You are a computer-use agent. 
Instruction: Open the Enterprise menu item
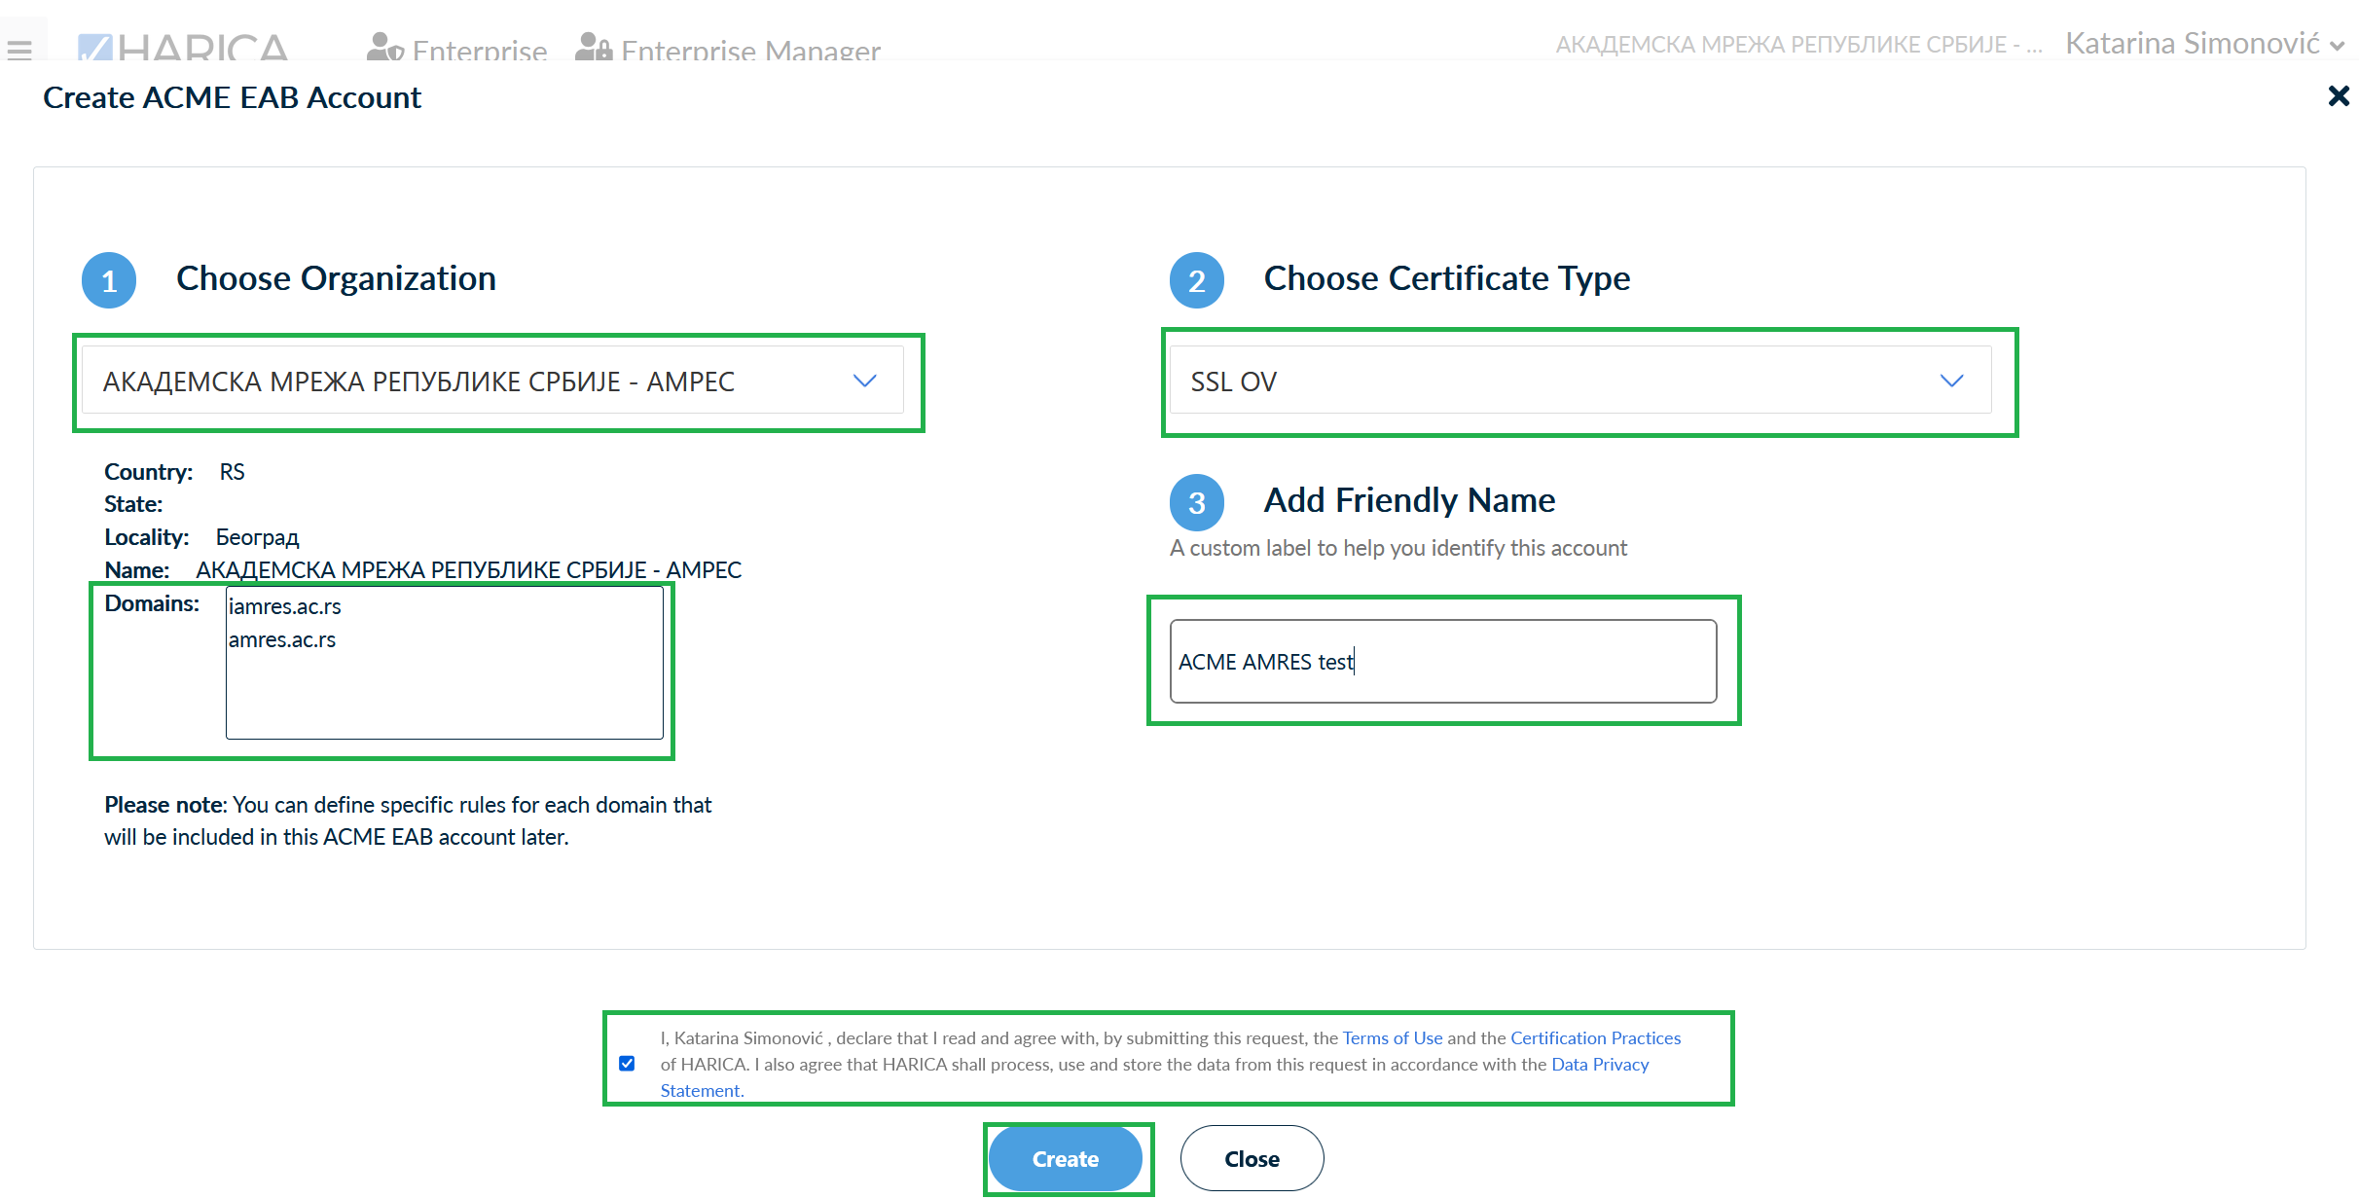(x=479, y=51)
